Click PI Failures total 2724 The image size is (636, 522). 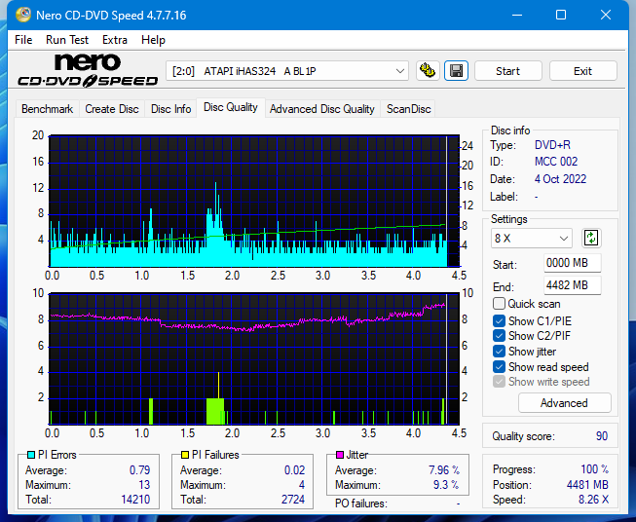click(x=293, y=500)
